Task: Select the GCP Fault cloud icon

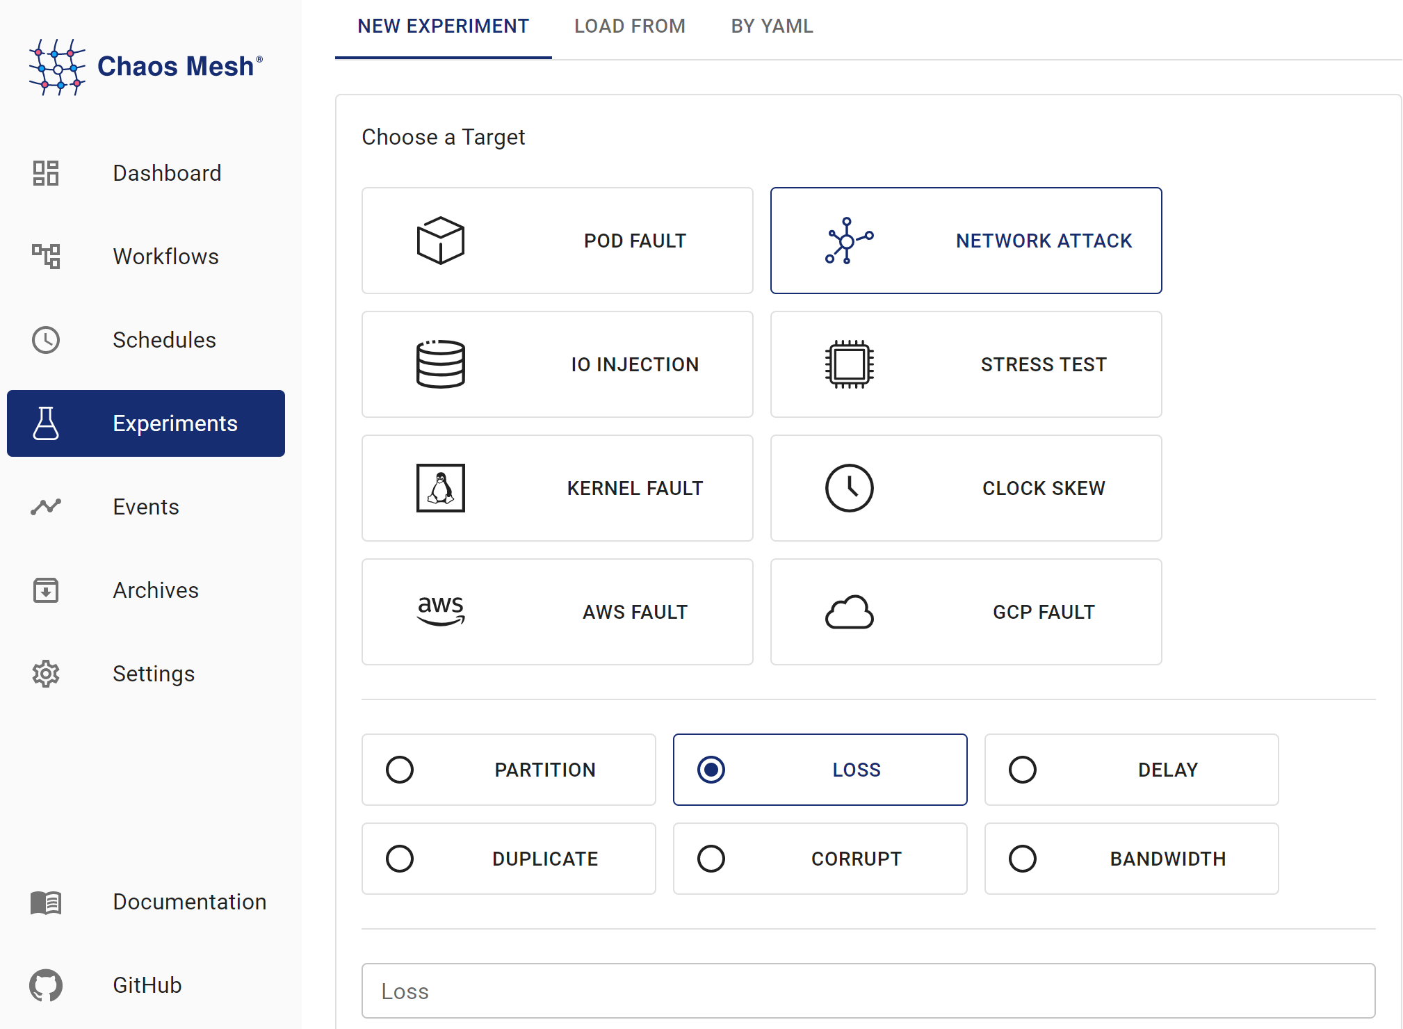Action: click(x=849, y=612)
